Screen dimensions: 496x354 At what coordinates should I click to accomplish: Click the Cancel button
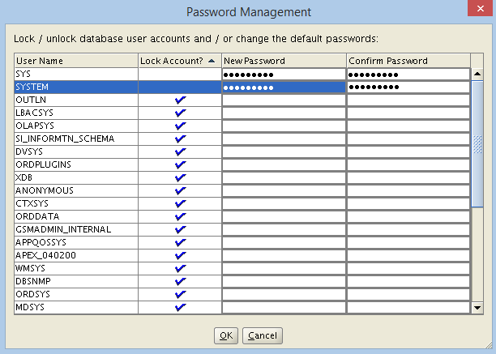point(263,335)
